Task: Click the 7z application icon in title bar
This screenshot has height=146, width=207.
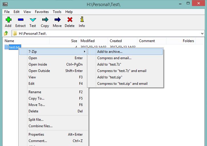Action: point(5,4)
